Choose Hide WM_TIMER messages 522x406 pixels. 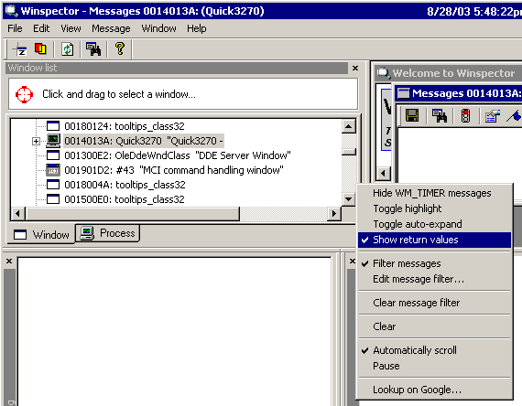pos(434,193)
